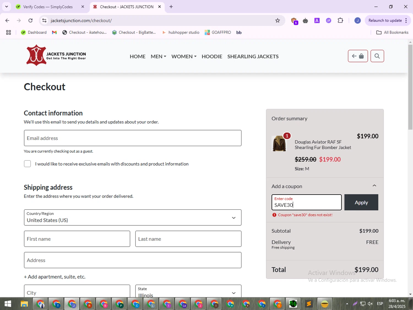413x310 pixels.
Task: Open the Chrome profile avatar J
Action: (357, 20)
